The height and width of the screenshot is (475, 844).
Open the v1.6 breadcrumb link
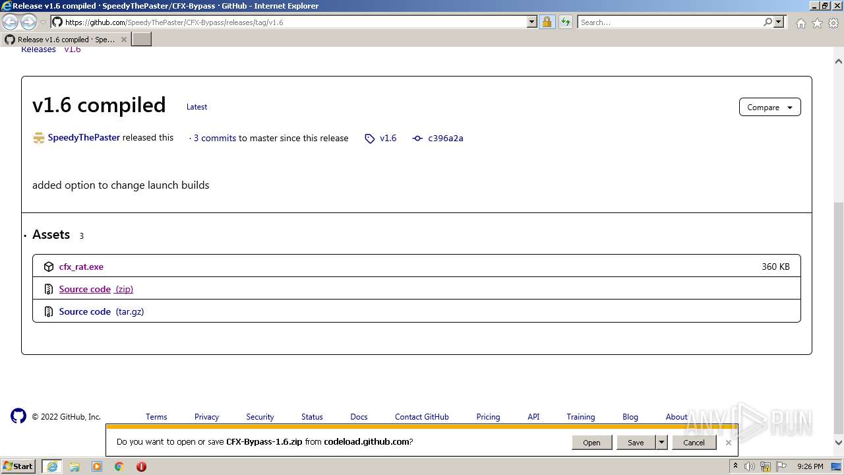coord(73,50)
